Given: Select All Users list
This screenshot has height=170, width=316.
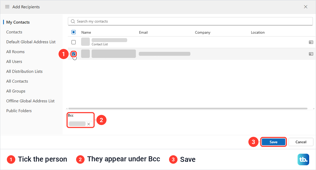Looking at the screenshot, I should click(14, 62).
